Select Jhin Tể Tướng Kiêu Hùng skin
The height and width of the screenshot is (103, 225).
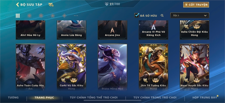click(153, 67)
